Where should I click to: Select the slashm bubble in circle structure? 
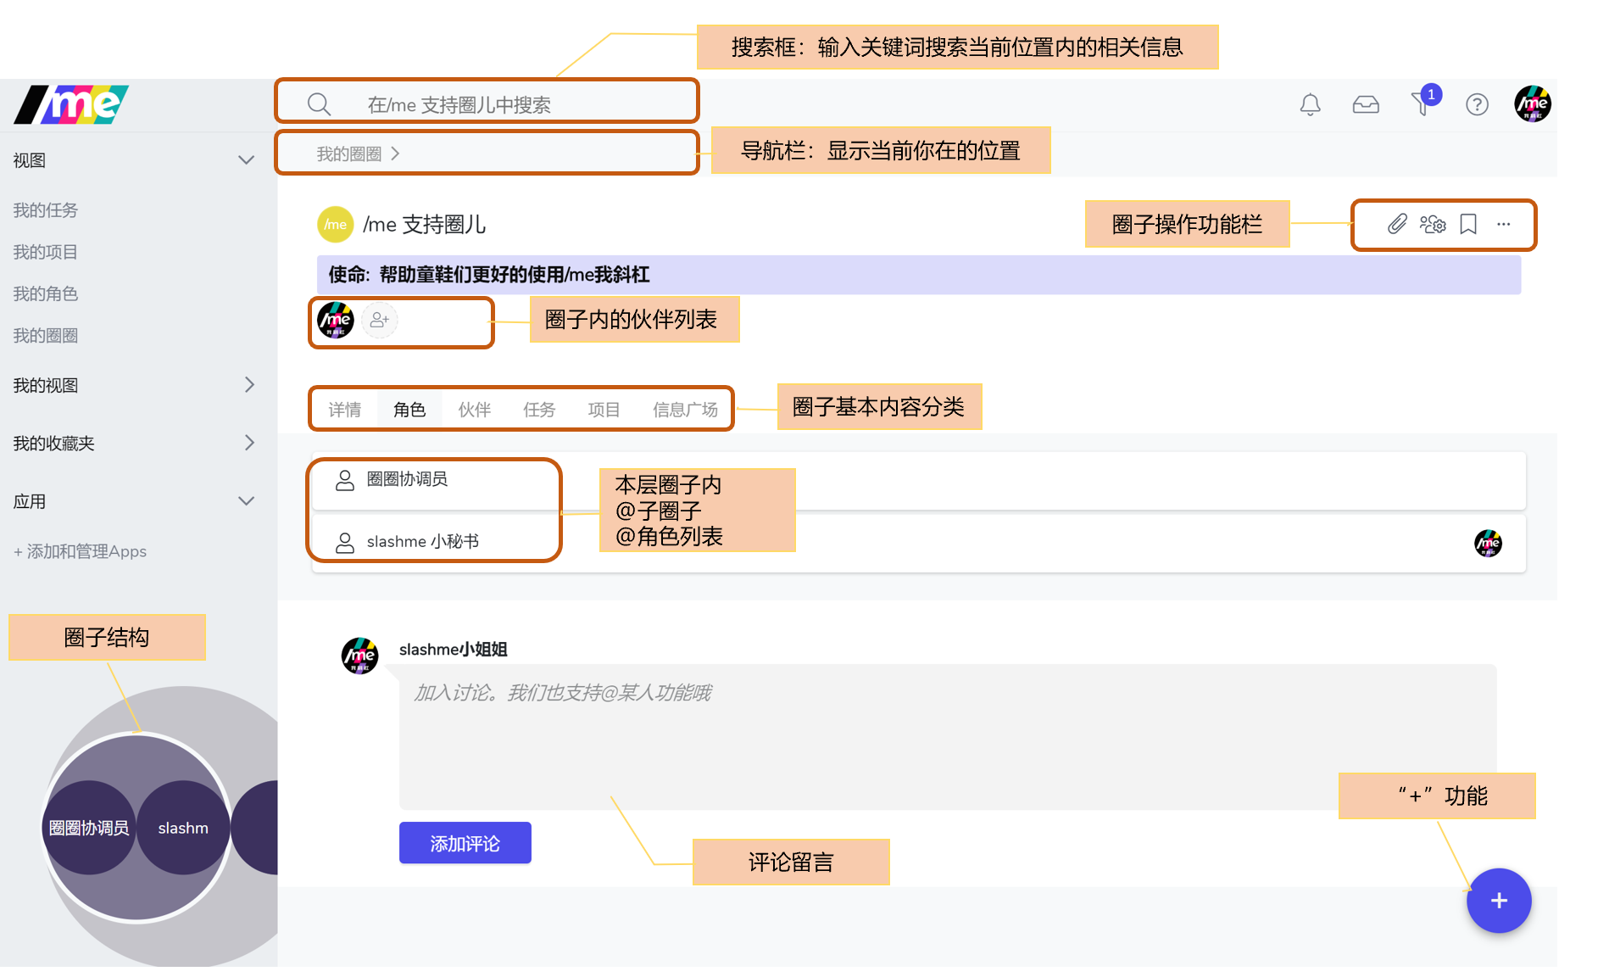click(x=183, y=828)
